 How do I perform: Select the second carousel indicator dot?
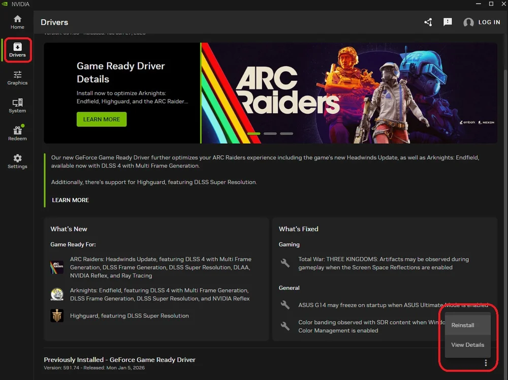click(x=270, y=133)
